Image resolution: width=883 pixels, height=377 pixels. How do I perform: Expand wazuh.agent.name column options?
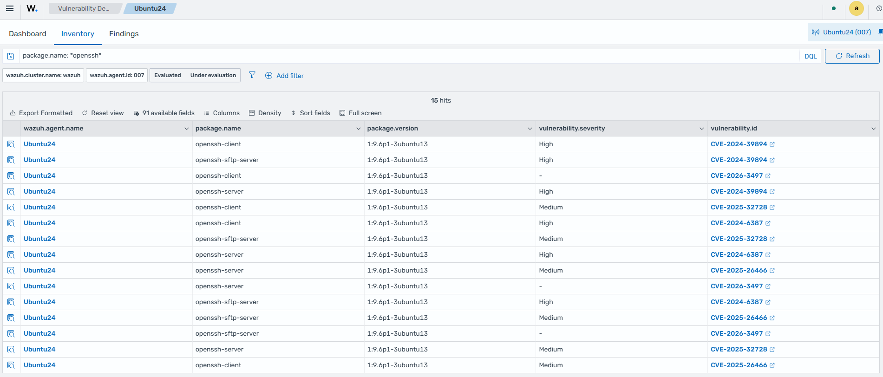pos(186,129)
